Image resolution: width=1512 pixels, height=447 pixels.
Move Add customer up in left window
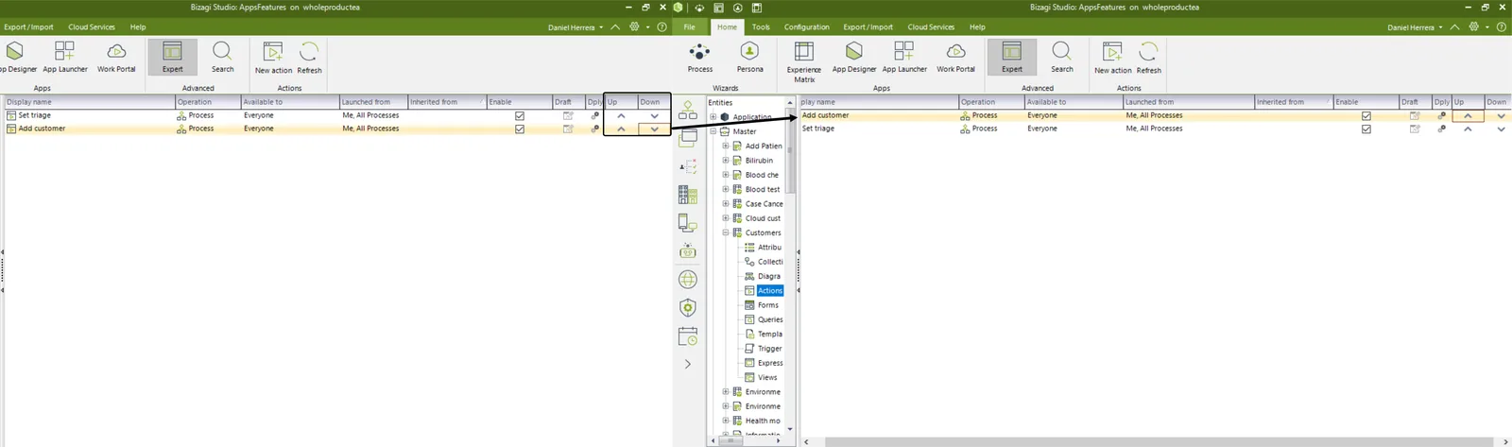621,129
